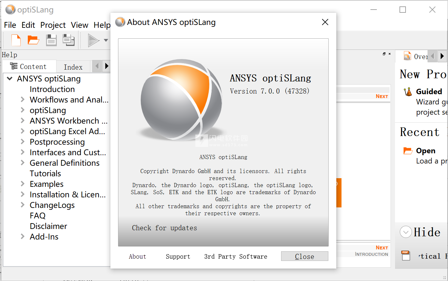
Task: Expand the optiSLang tree node
Action: point(22,110)
